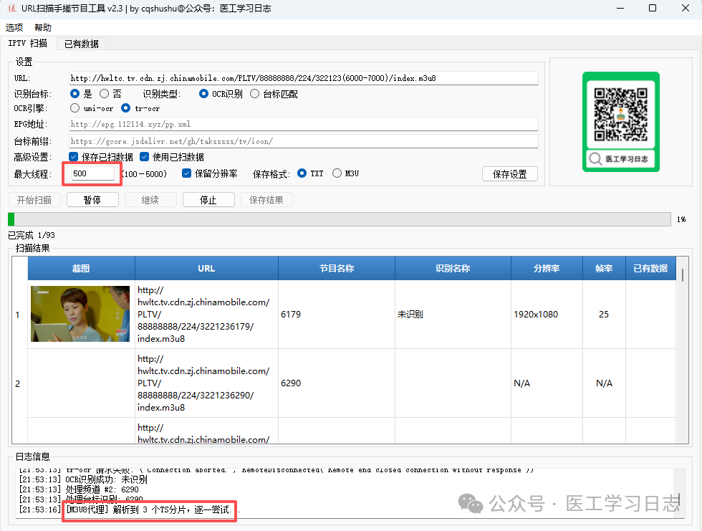Toggle 使用已扫数据 checkbox
702x531 pixels.
[x=144, y=157]
